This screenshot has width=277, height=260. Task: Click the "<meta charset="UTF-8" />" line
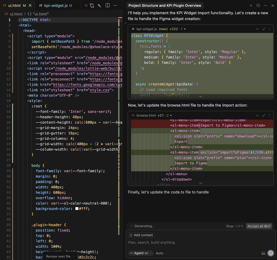(x=53, y=95)
